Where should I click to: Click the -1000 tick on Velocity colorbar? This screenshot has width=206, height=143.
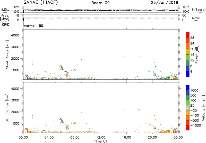196,125
